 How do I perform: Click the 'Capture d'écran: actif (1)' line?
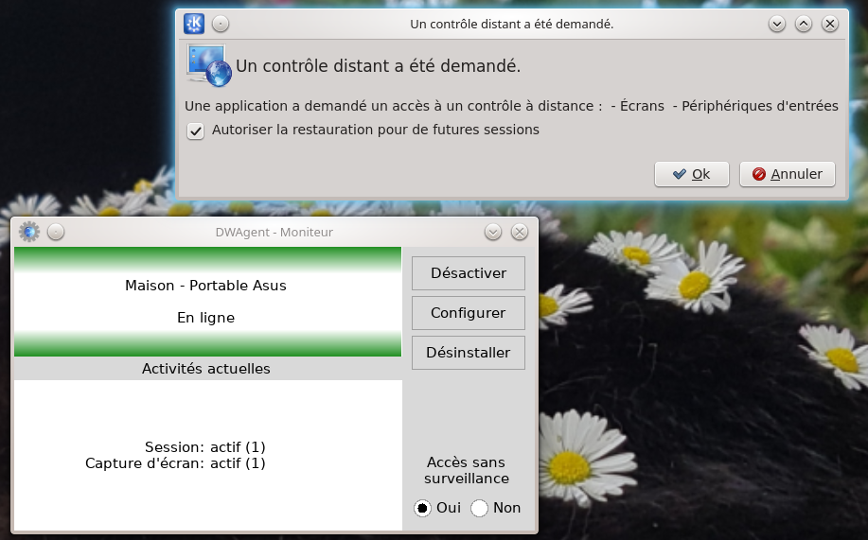[x=175, y=463]
